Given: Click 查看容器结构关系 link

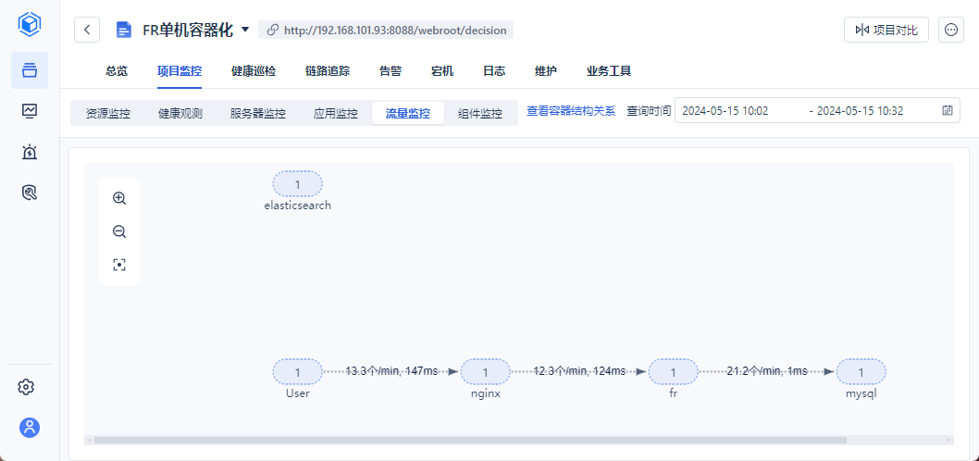Looking at the screenshot, I should click(x=571, y=111).
